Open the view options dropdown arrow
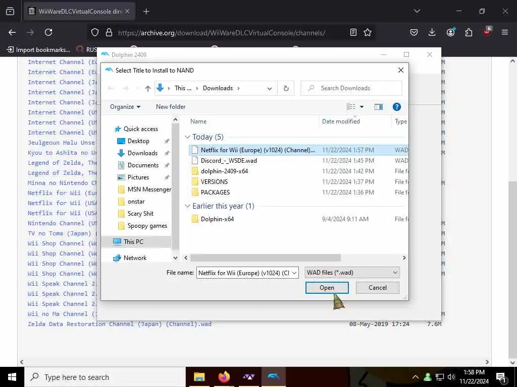 (361, 107)
